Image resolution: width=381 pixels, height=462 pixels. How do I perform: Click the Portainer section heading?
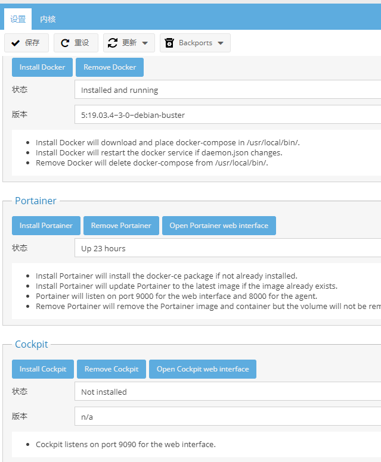point(35,201)
